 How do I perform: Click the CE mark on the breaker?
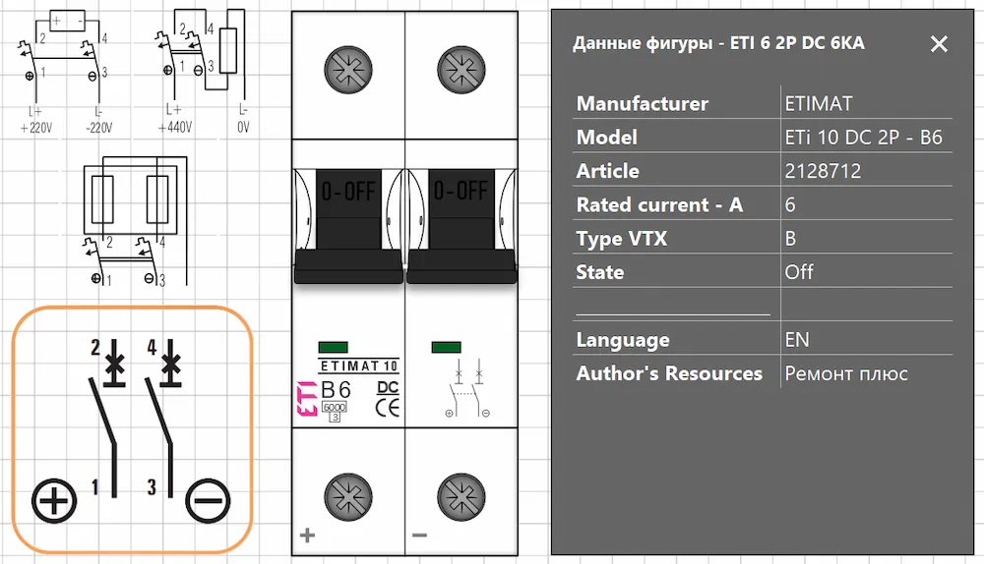(387, 408)
